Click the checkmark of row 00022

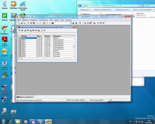click(20, 38)
